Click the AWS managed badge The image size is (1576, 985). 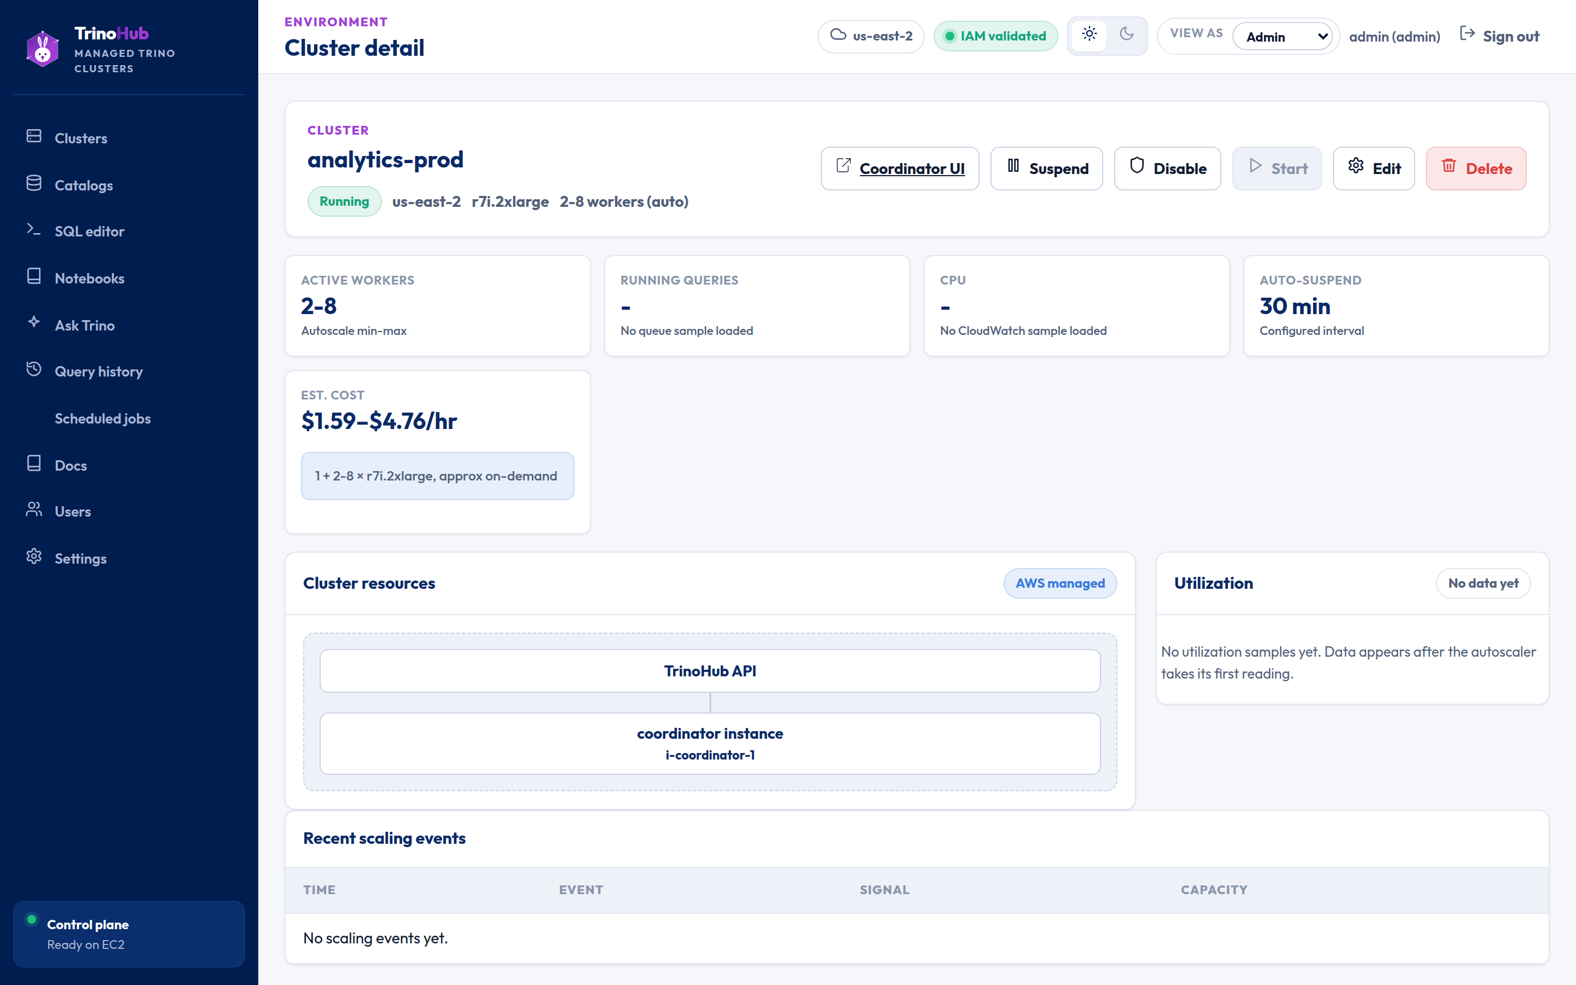1060,584
